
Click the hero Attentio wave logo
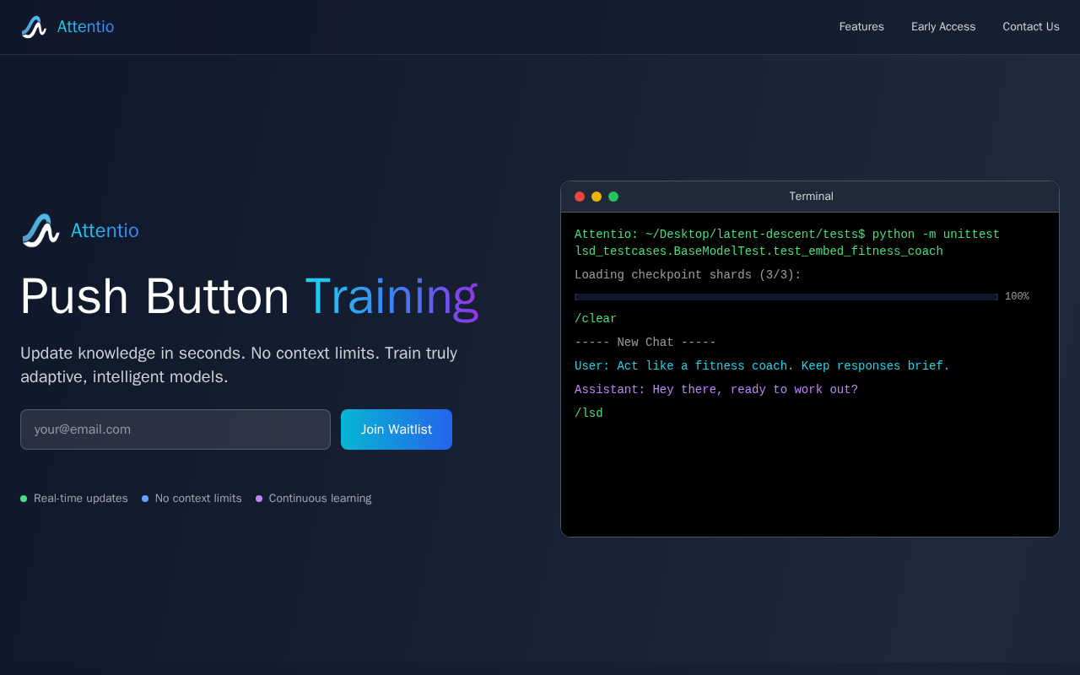pyautogui.click(x=40, y=230)
